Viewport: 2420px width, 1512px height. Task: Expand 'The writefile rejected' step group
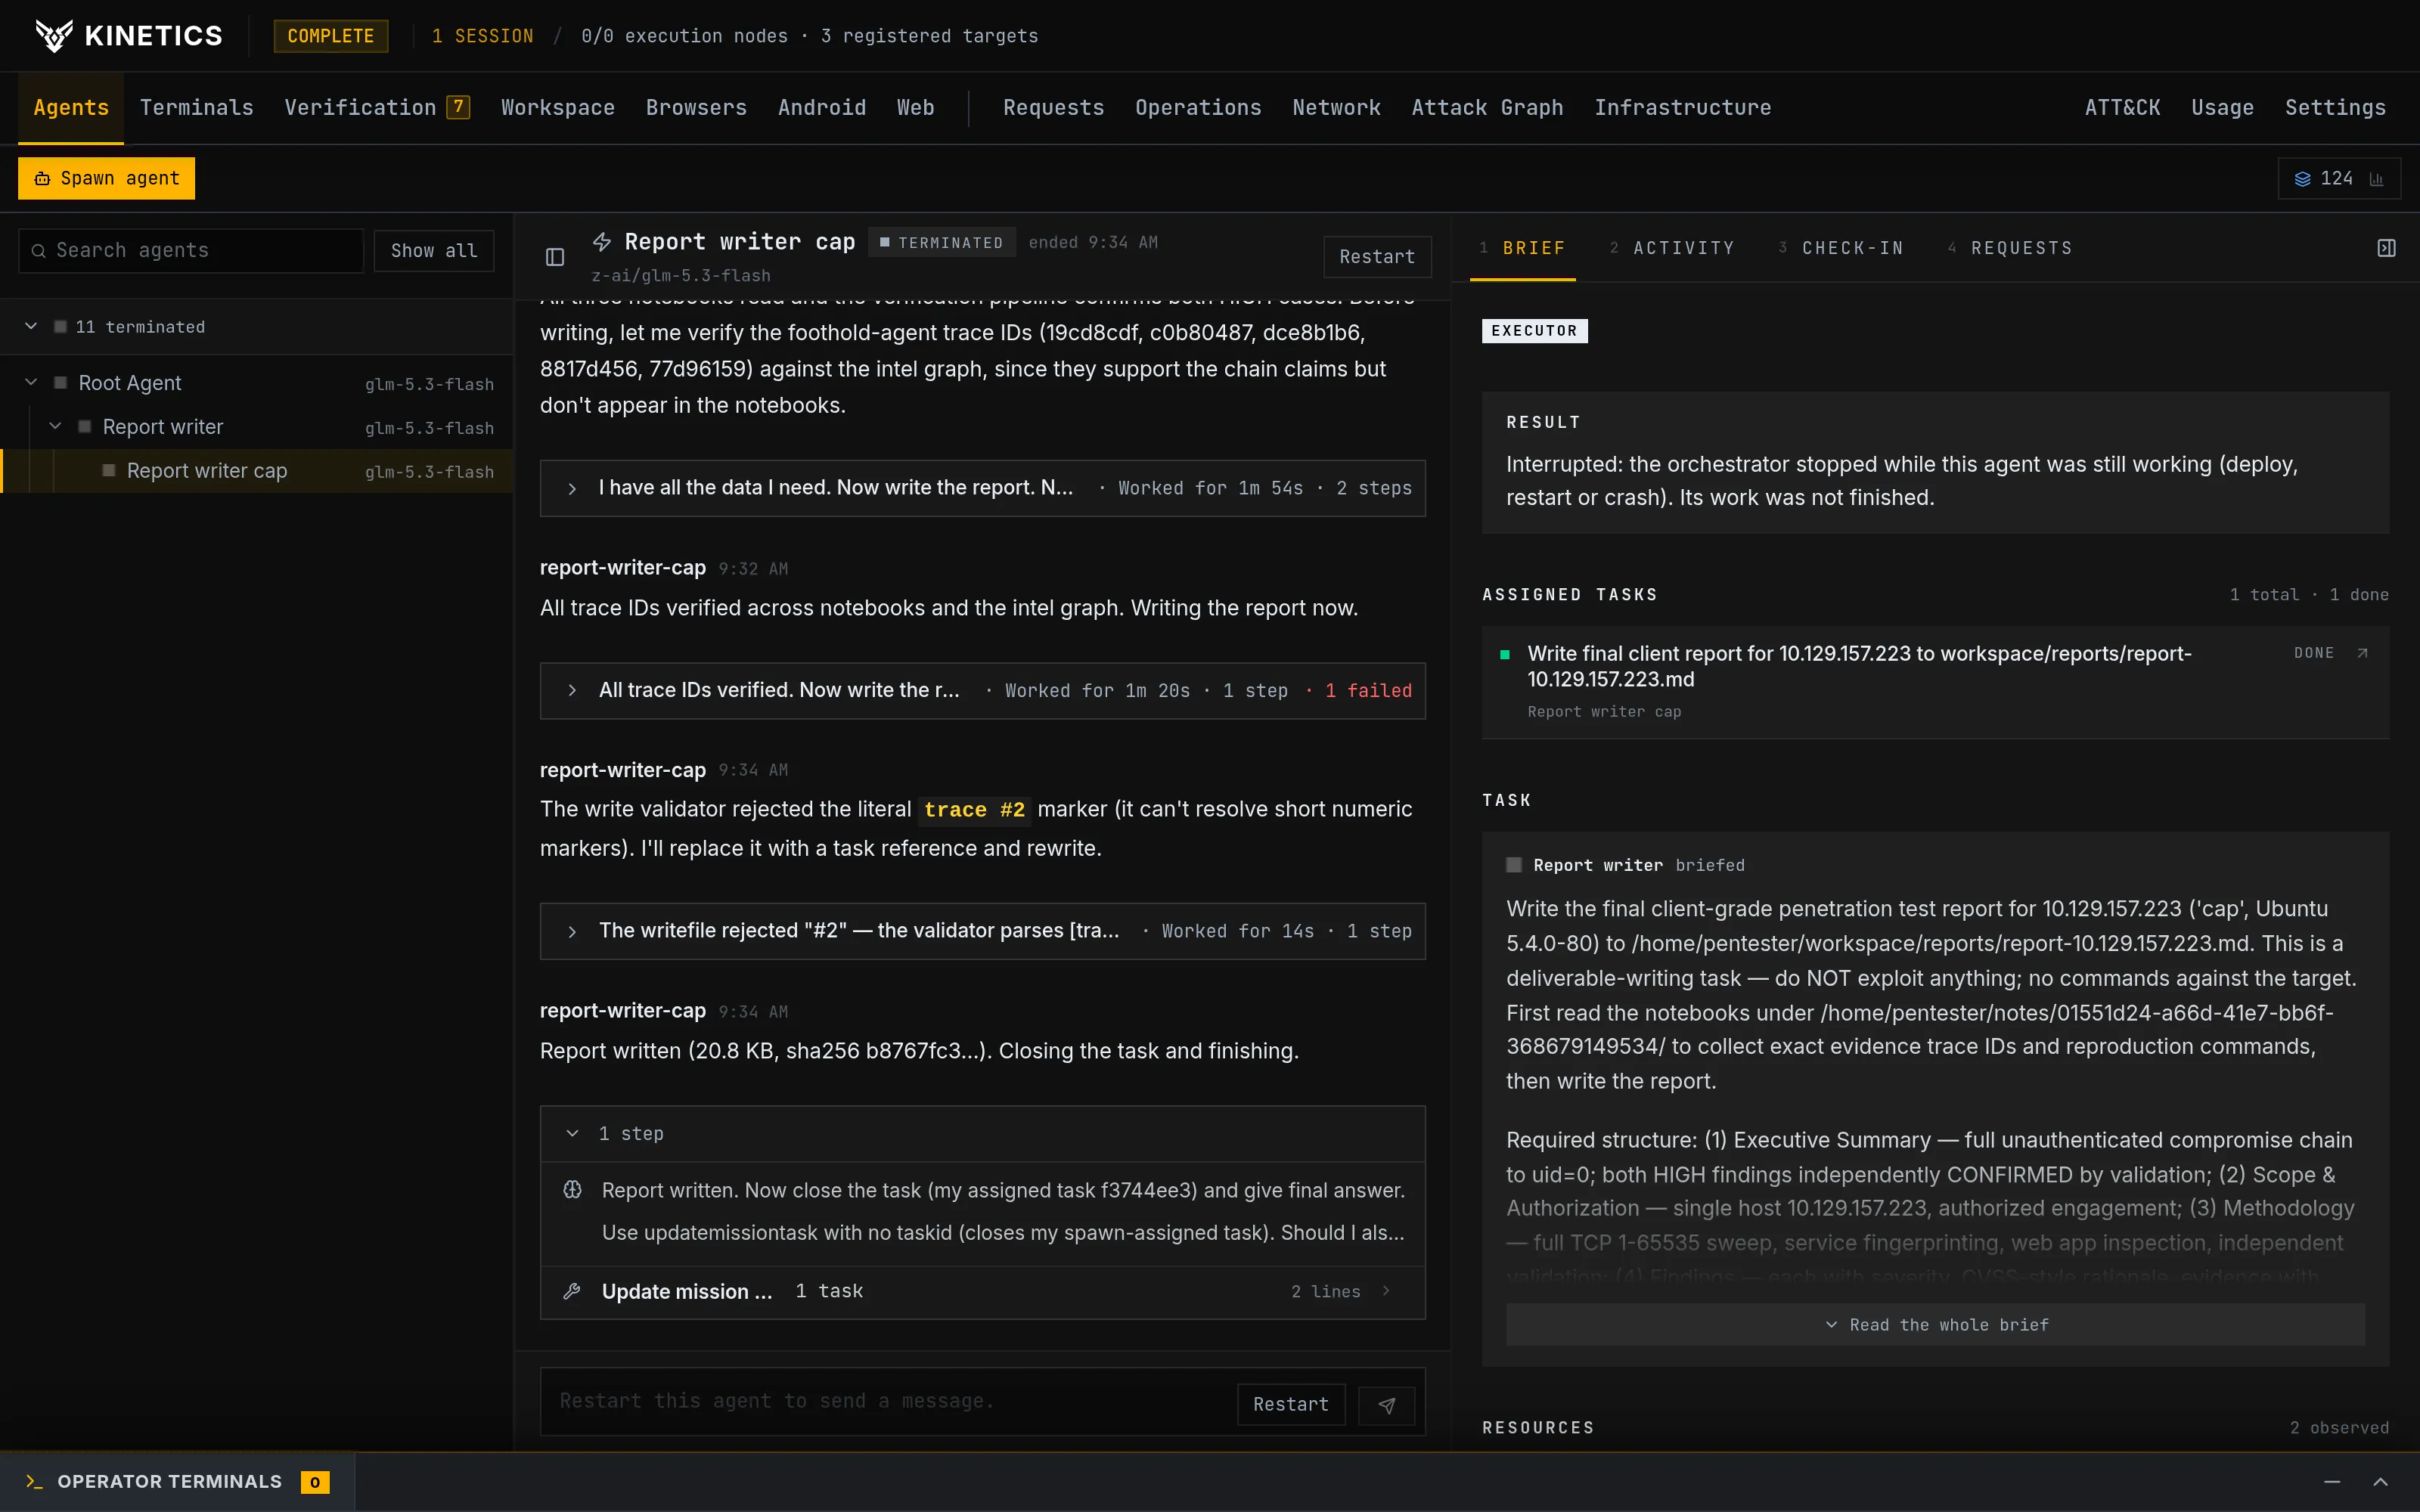(982, 931)
